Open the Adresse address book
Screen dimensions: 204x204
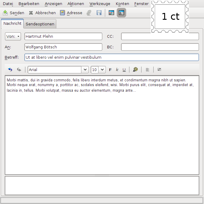tap(71, 13)
